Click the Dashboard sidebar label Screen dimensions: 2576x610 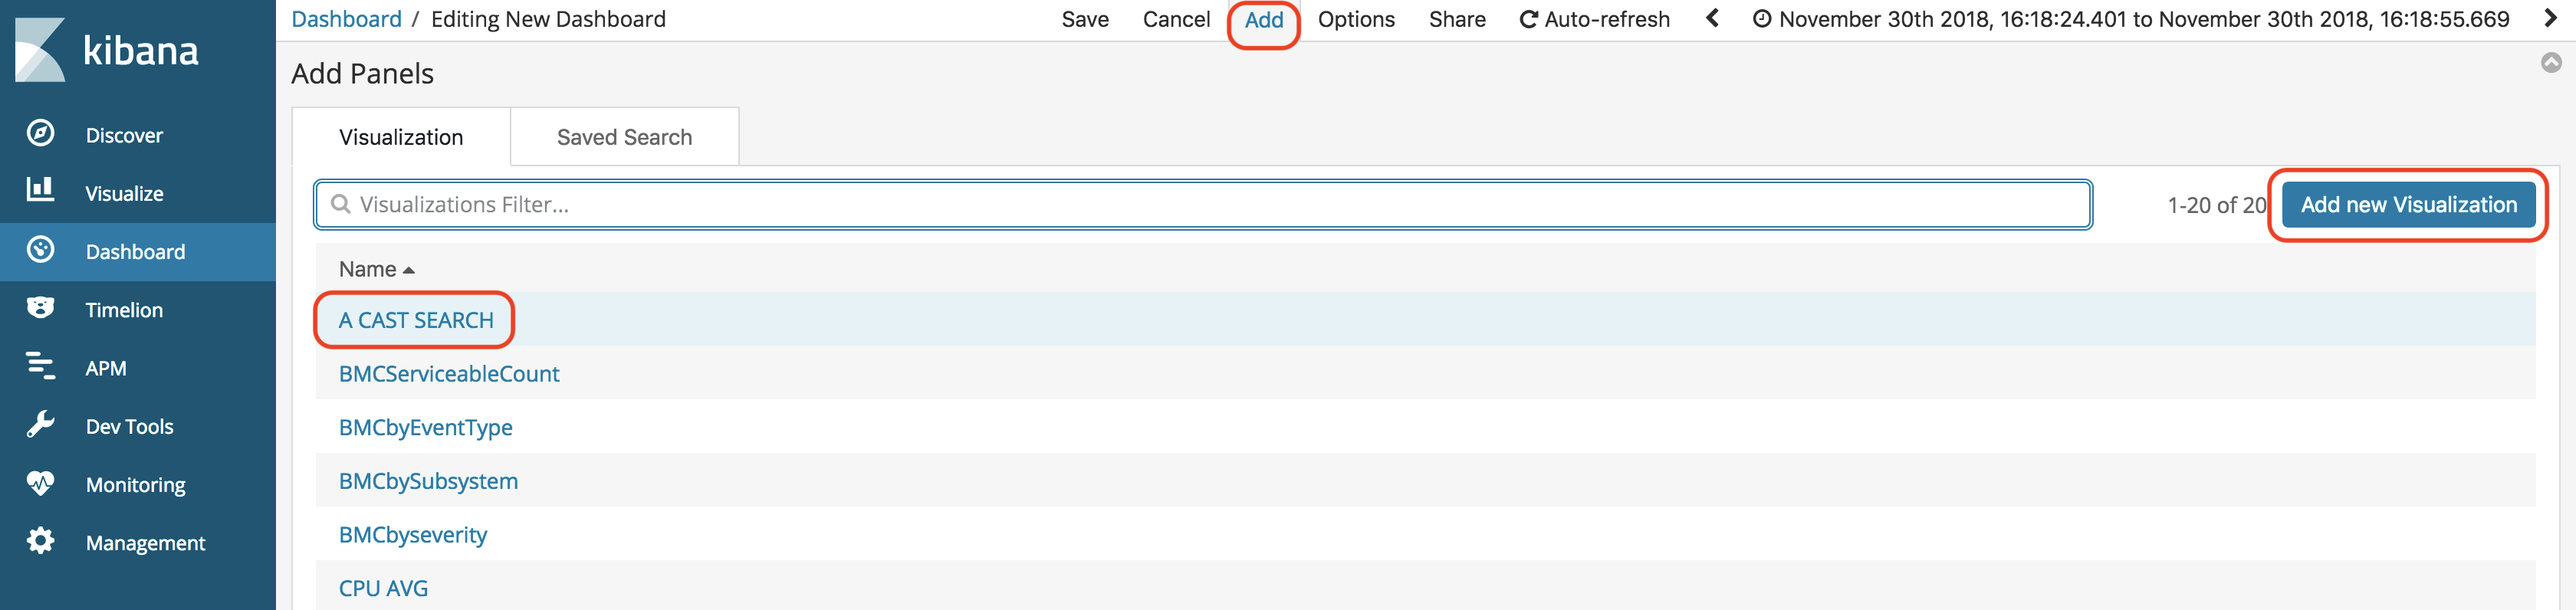pyautogui.click(x=136, y=252)
